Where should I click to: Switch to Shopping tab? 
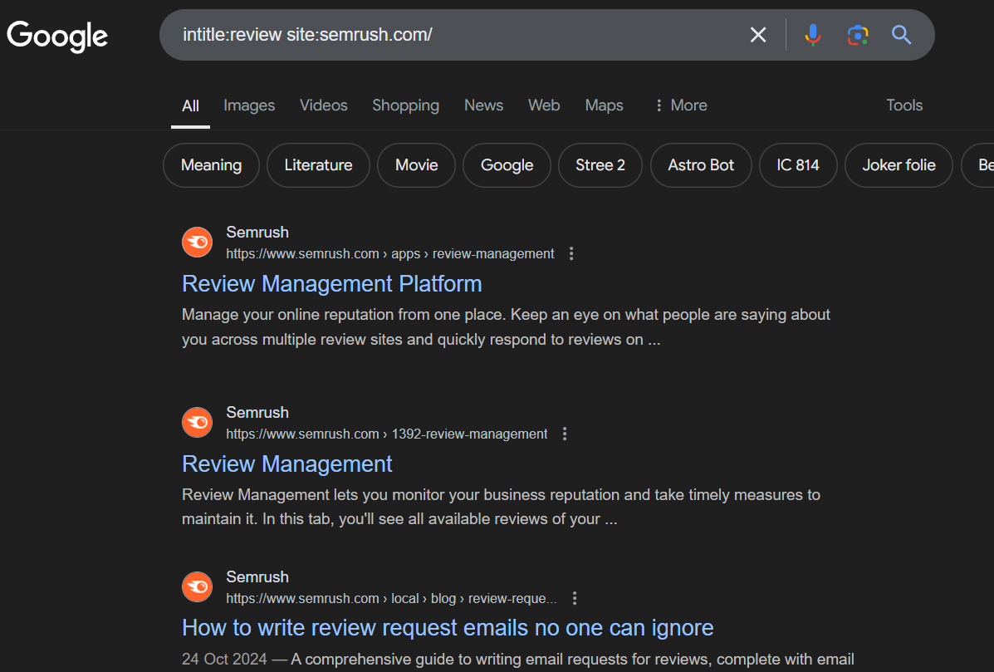(x=406, y=105)
